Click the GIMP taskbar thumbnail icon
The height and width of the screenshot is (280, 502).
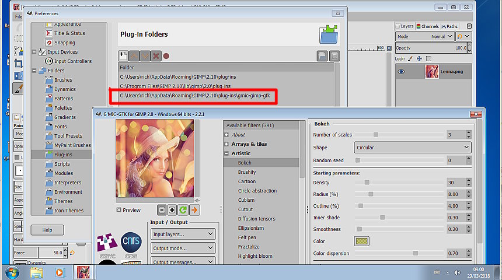[83, 272]
